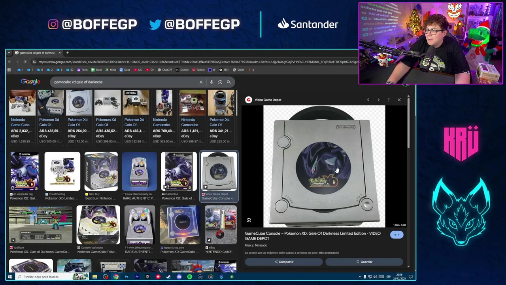Open File Explorer from the taskbar
This screenshot has height=285, width=506.
[x=95, y=277]
